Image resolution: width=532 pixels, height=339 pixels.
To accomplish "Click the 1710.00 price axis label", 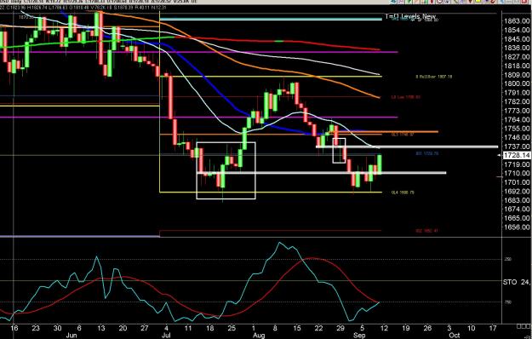I will pos(518,174).
